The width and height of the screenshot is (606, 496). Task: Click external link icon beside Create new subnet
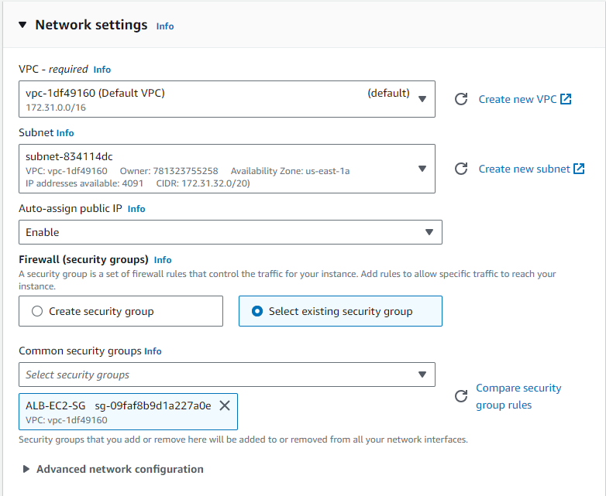coord(579,169)
